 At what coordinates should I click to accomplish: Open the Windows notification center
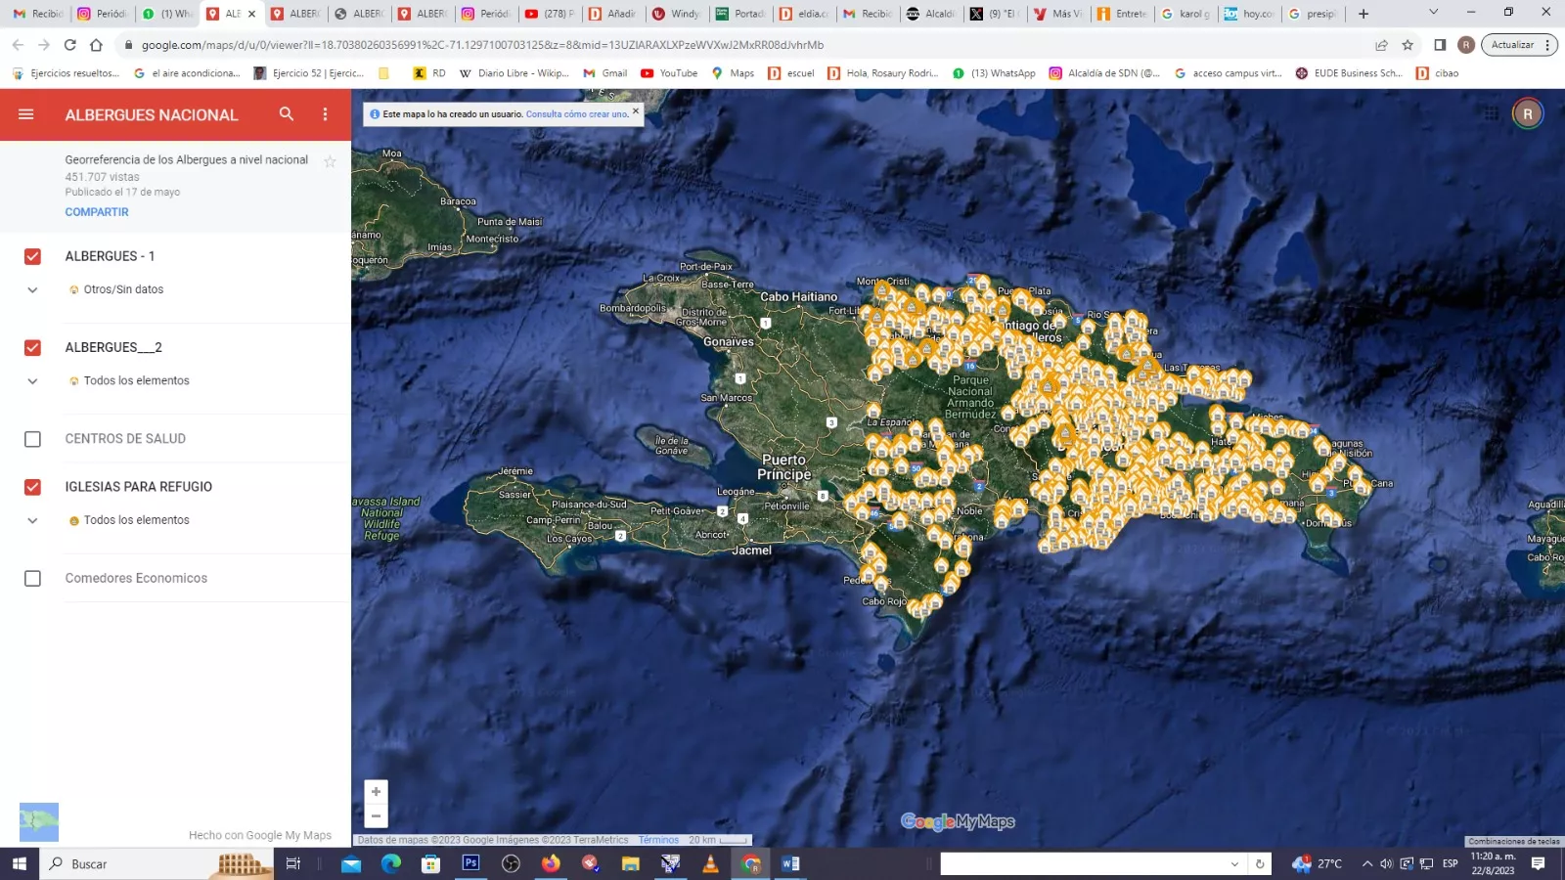click(1538, 863)
